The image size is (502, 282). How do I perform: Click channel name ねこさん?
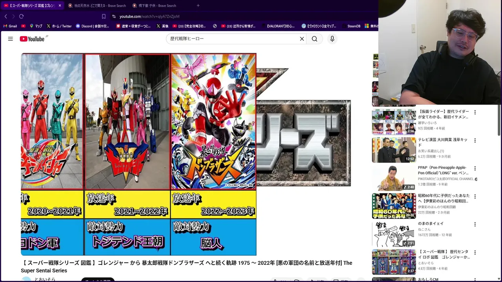(x=424, y=230)
